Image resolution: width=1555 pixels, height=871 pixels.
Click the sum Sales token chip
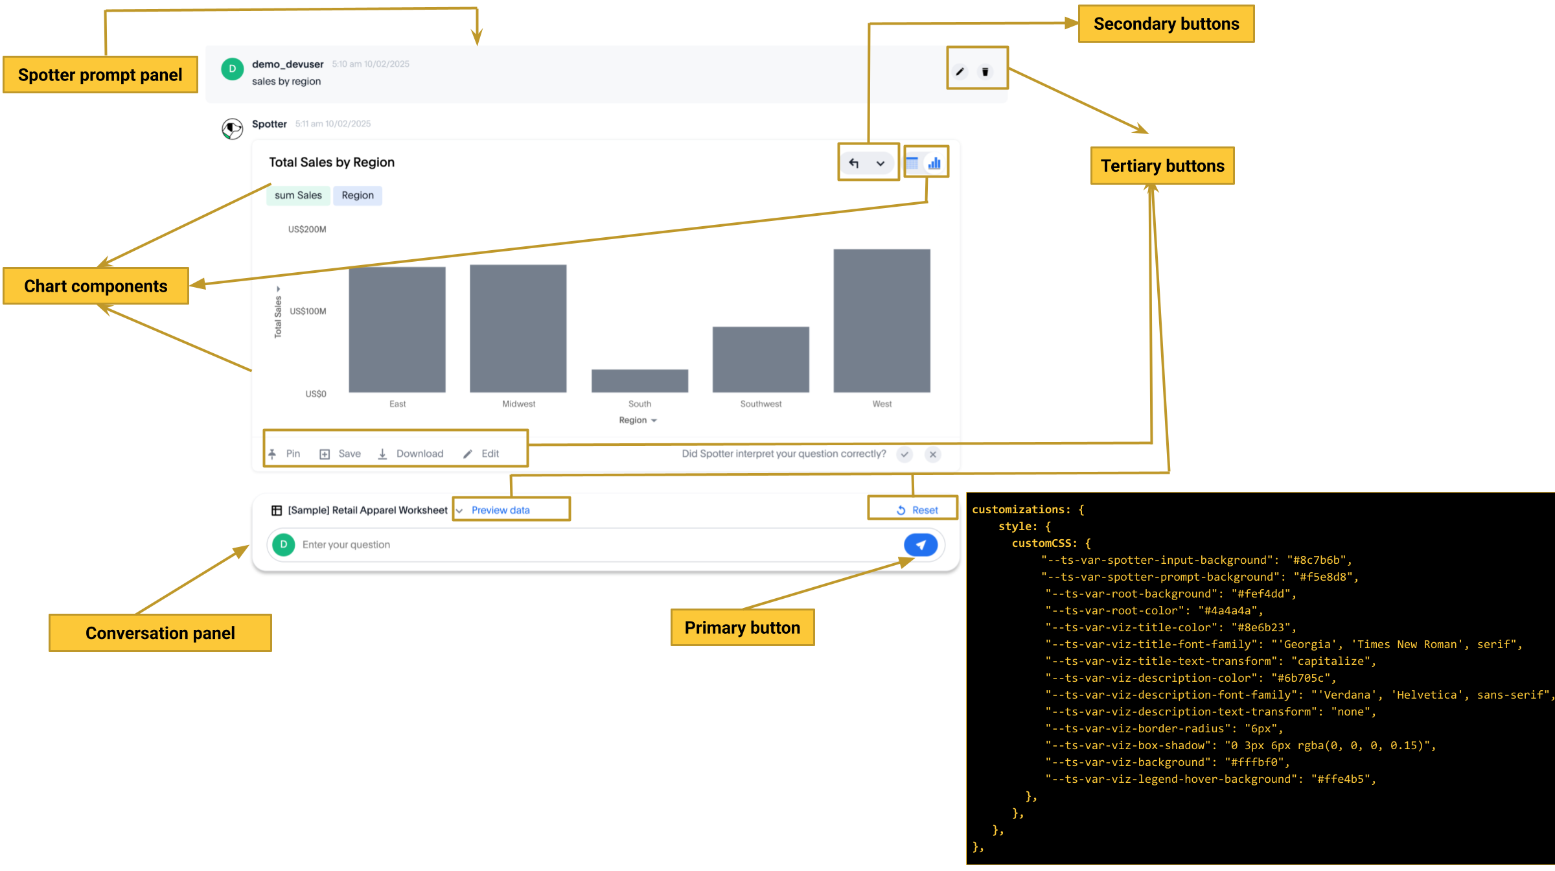point(298,196)
